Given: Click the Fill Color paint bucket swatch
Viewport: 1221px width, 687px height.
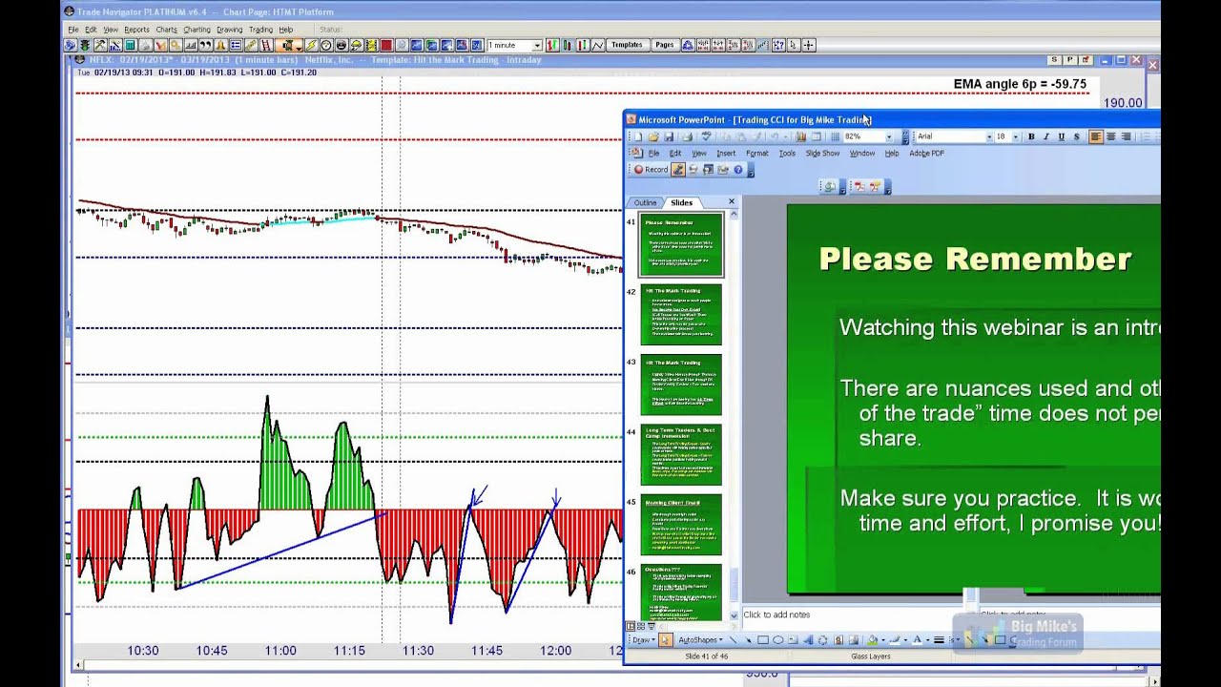Looking at the screenshot, I should click(872, 640).
